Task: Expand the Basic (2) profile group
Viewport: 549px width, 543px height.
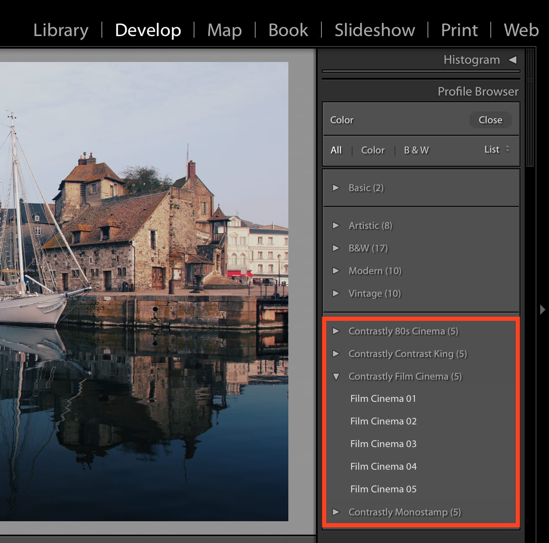Action: (336, 188)
